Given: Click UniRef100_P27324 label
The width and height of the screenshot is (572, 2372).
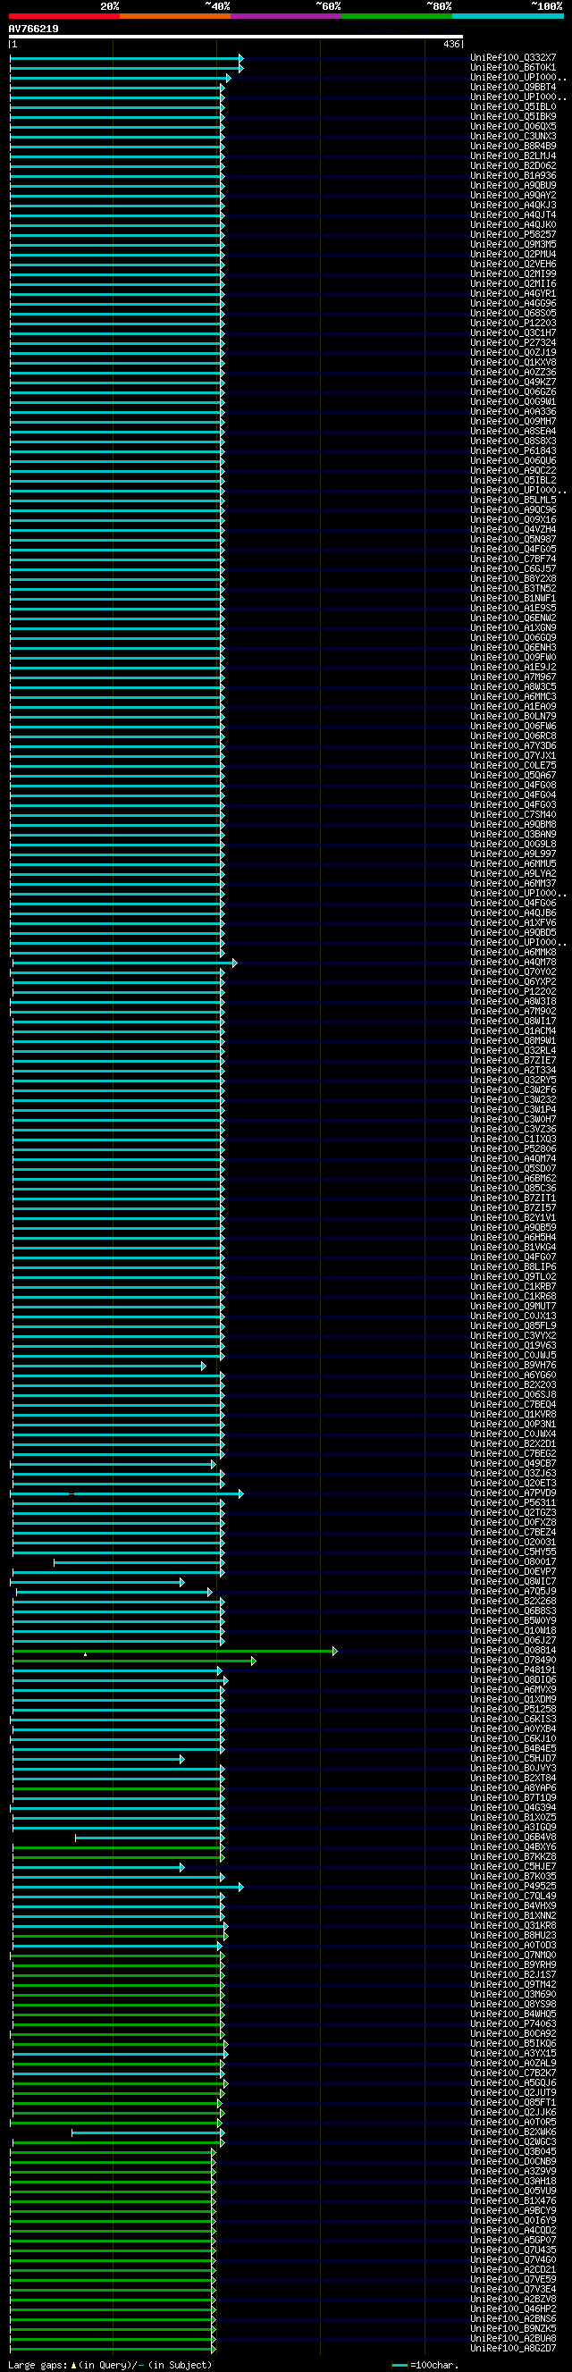Looking at the screenshot, I should tap(513, 342).
